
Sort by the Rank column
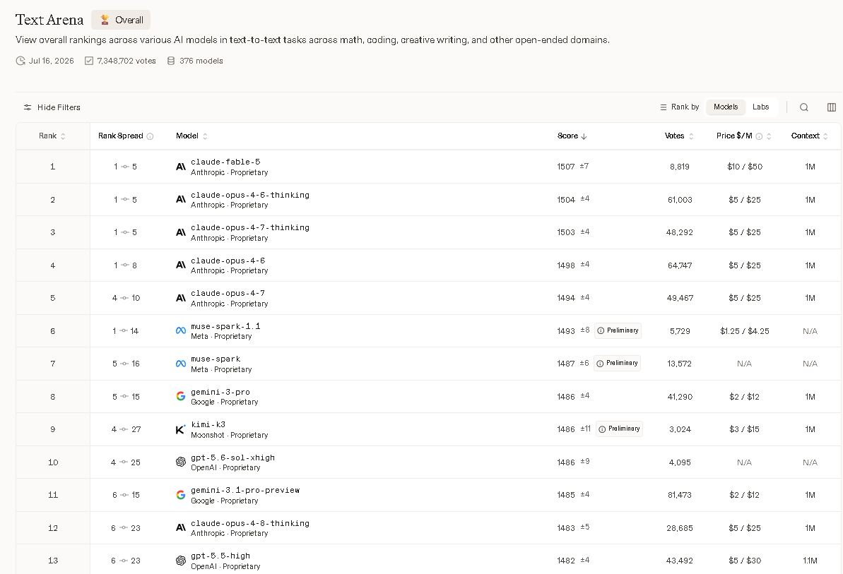pos(52,136)
